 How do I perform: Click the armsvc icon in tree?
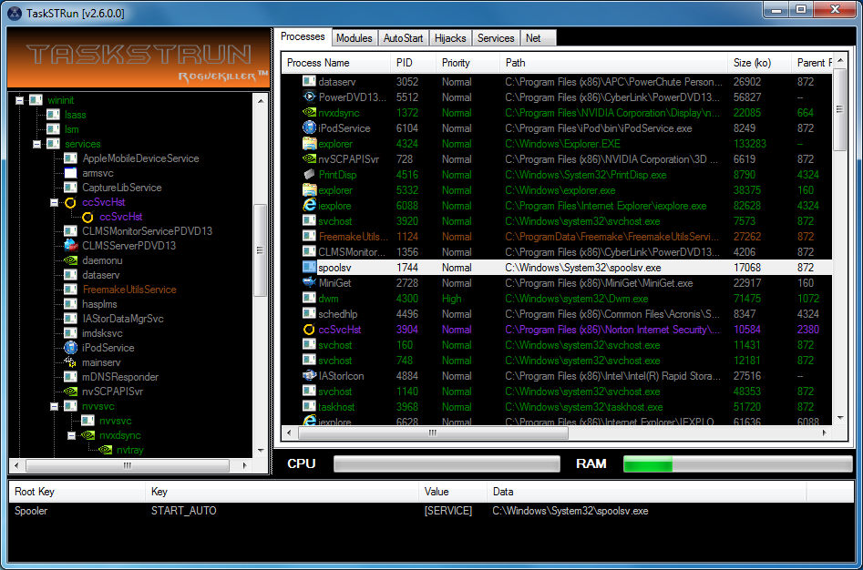[70, 173]
